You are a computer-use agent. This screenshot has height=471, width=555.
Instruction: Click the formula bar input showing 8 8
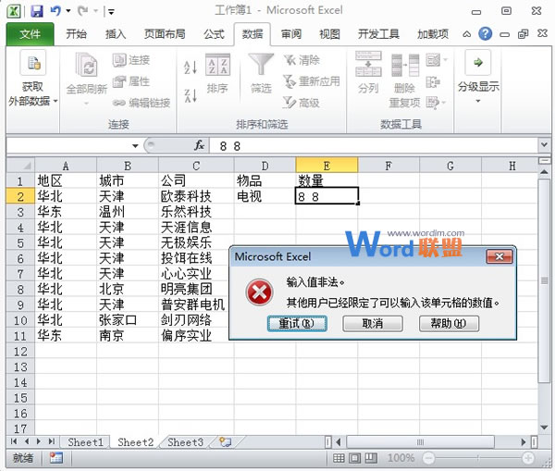click(374, 145)
